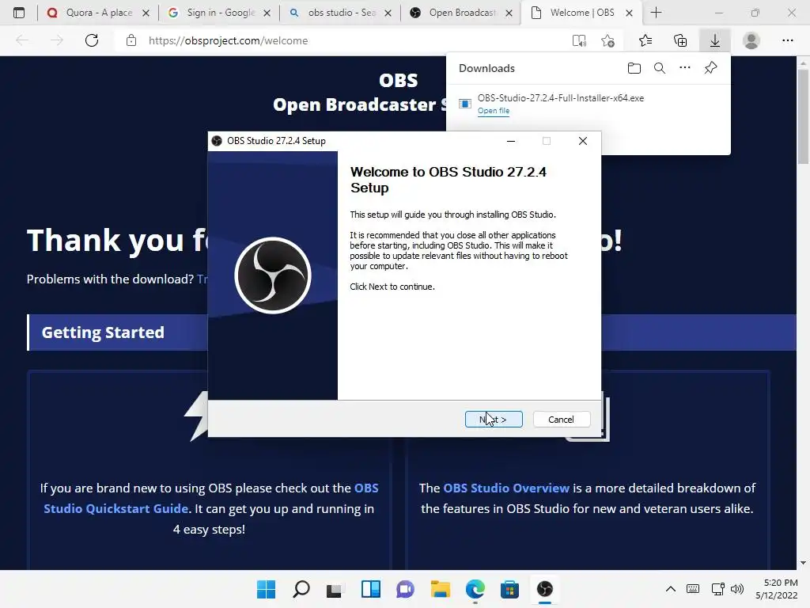Click the page vertical scrollbar thumb
The image size is (810, 608).
pos(803,116)
